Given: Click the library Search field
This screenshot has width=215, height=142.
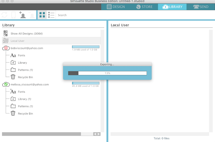Looking at the screenshot, I should (x=135, y=15).
